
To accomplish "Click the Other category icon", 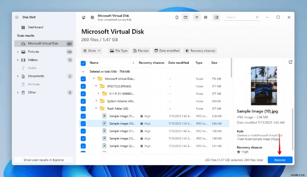I will click(x=23, y=93).
